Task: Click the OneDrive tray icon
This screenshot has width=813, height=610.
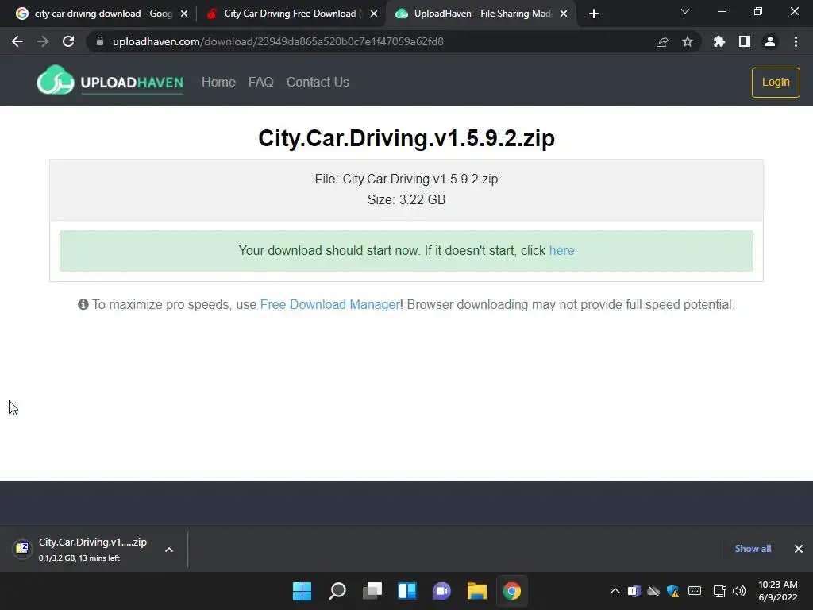Action: (653, 591)
